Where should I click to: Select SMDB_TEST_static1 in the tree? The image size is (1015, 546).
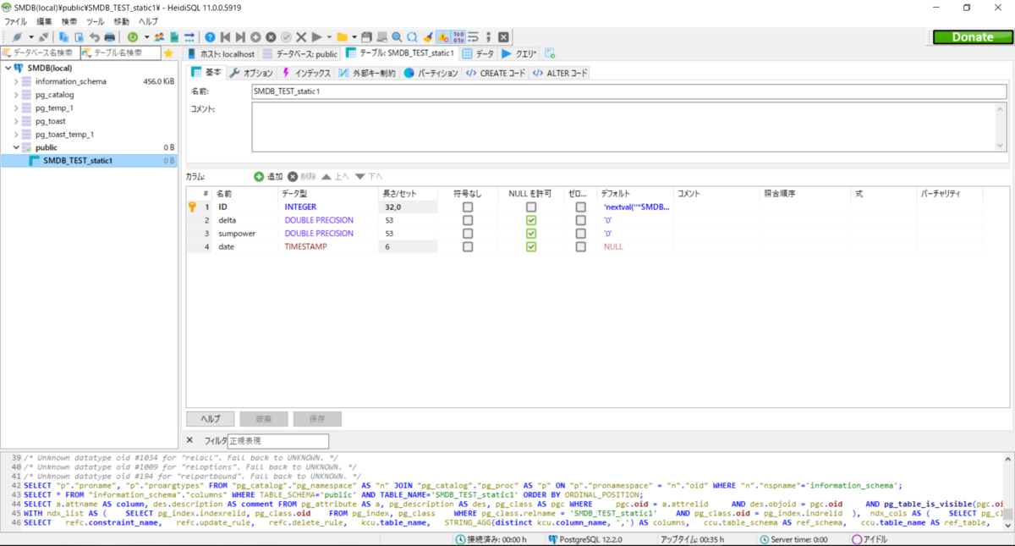click(78, 160)
